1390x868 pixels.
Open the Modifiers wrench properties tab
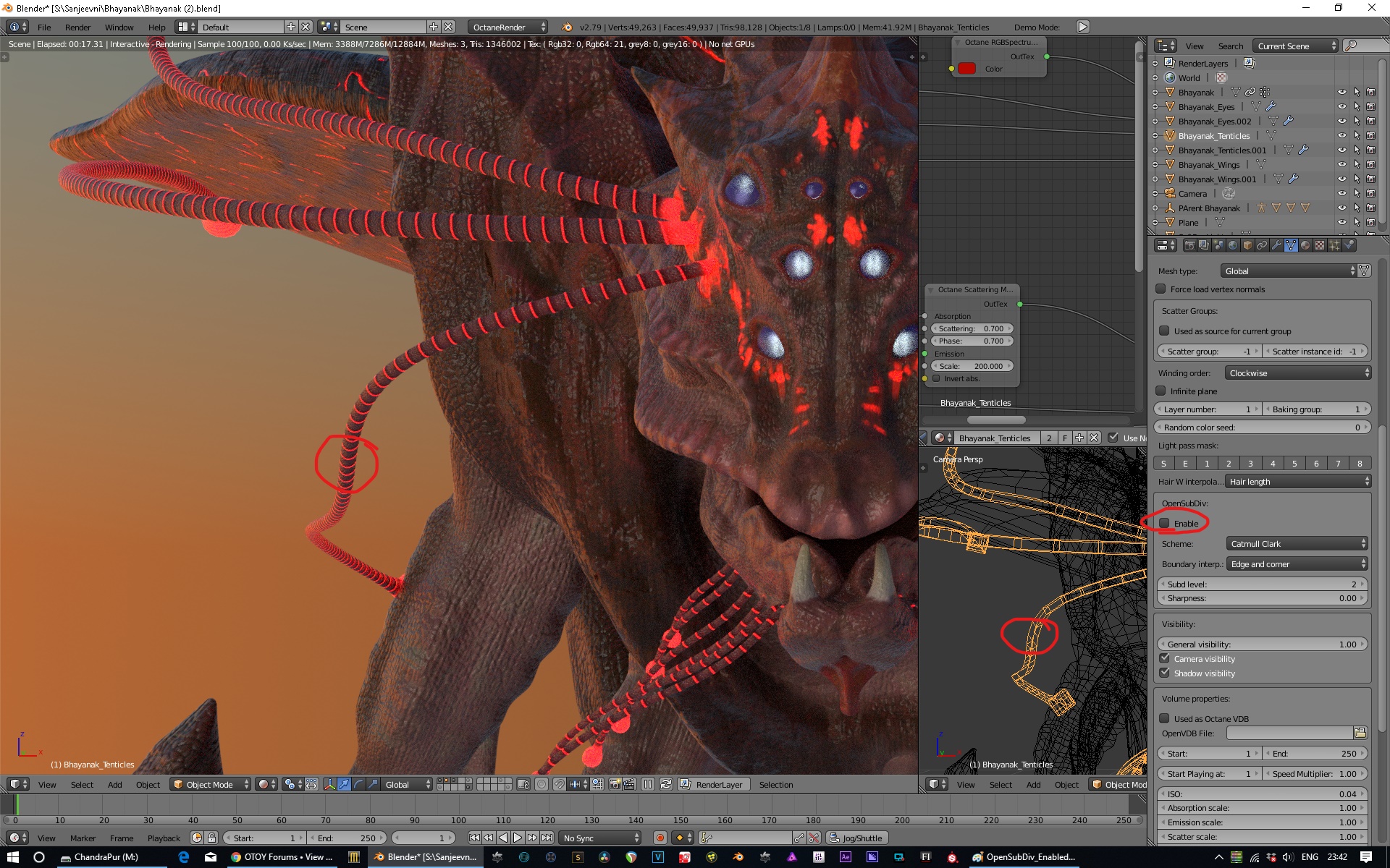tap(1276, 245)
